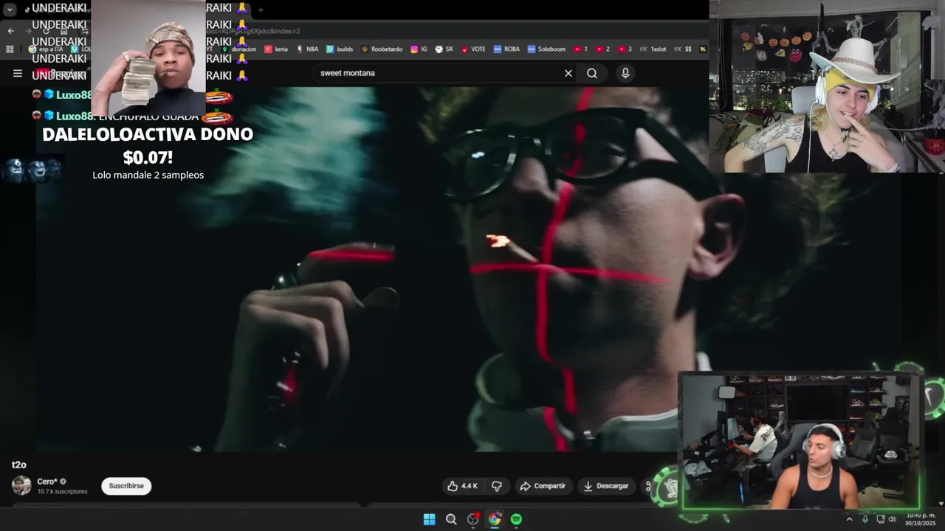Open the Cero* channel avatar
The height and width of the screenshot is (531, 945).
(x=21, y=485)
